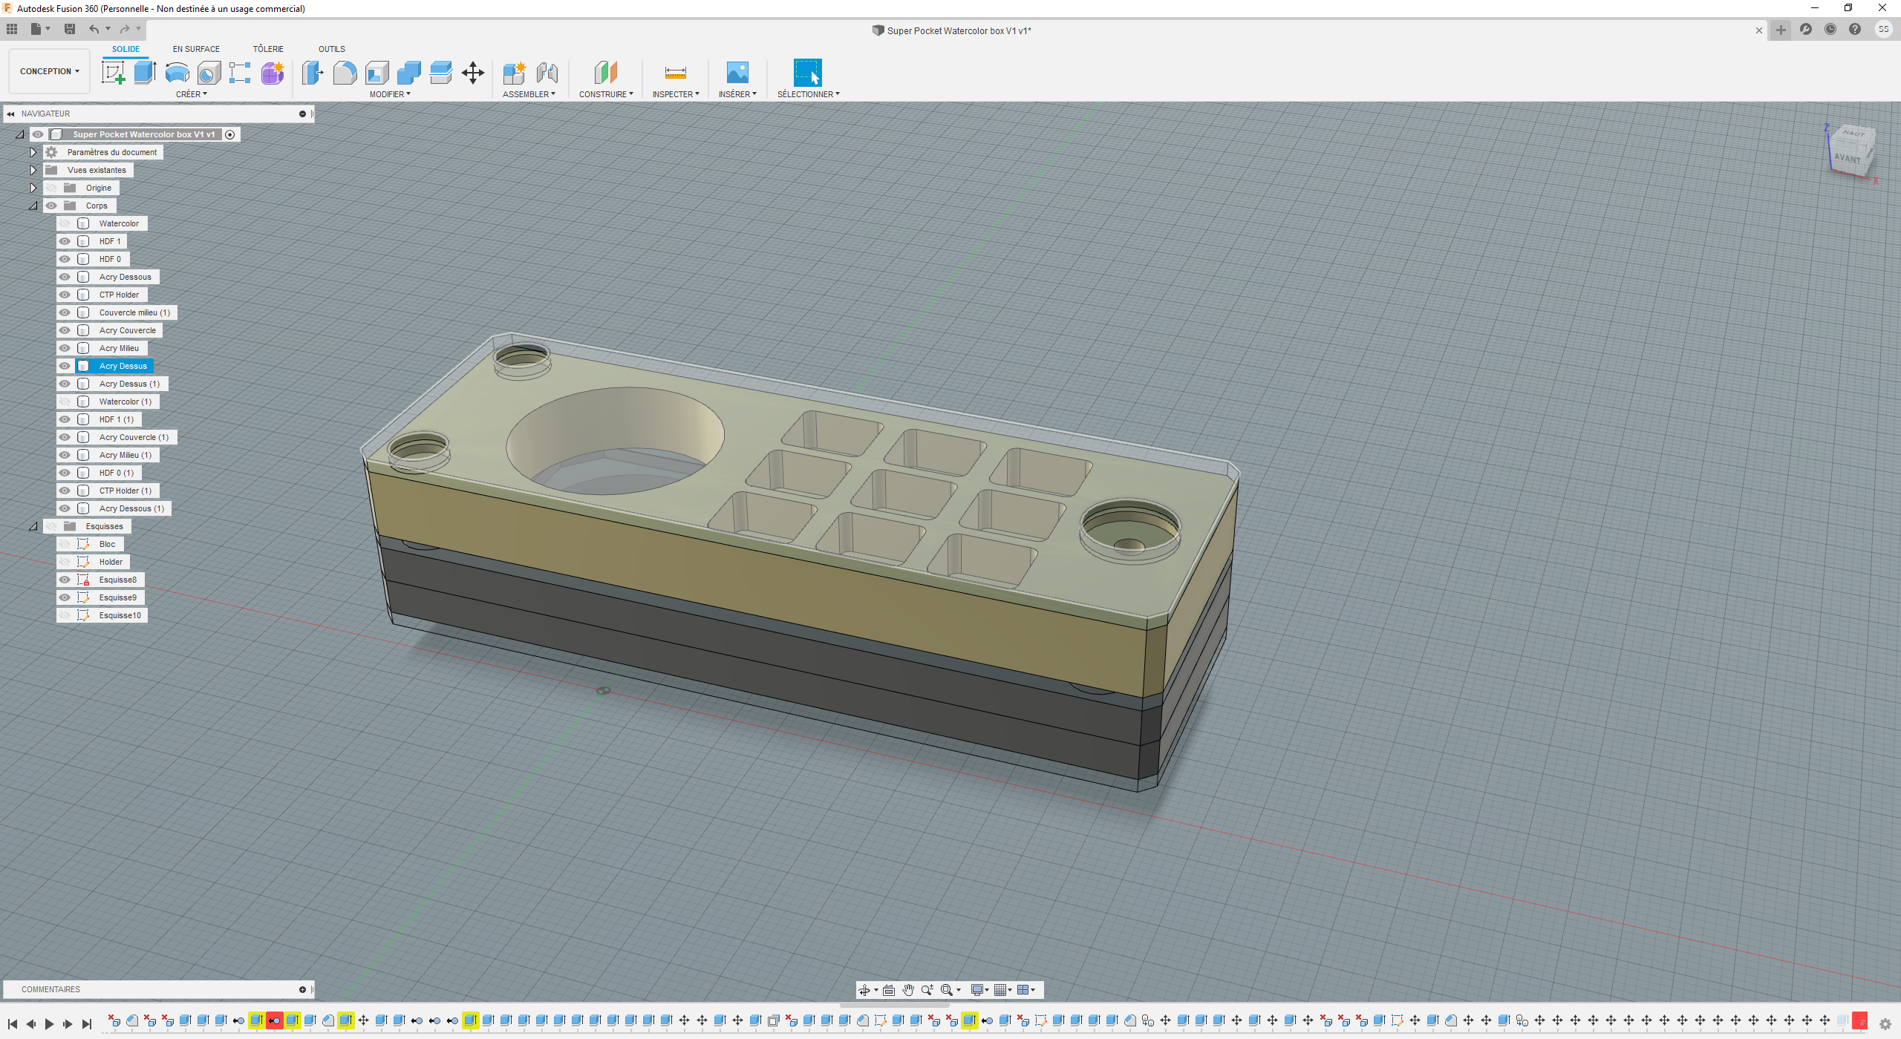This screenshot has height=1039, width=1901.
Task: Collapse the Corps folder
Action: coord(33,206)
